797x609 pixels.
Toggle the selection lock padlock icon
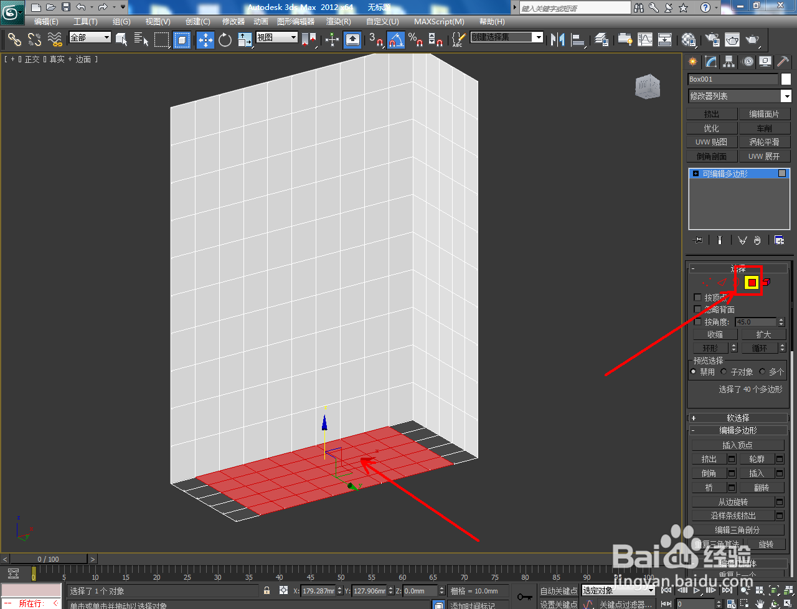[x=266, y=590]
